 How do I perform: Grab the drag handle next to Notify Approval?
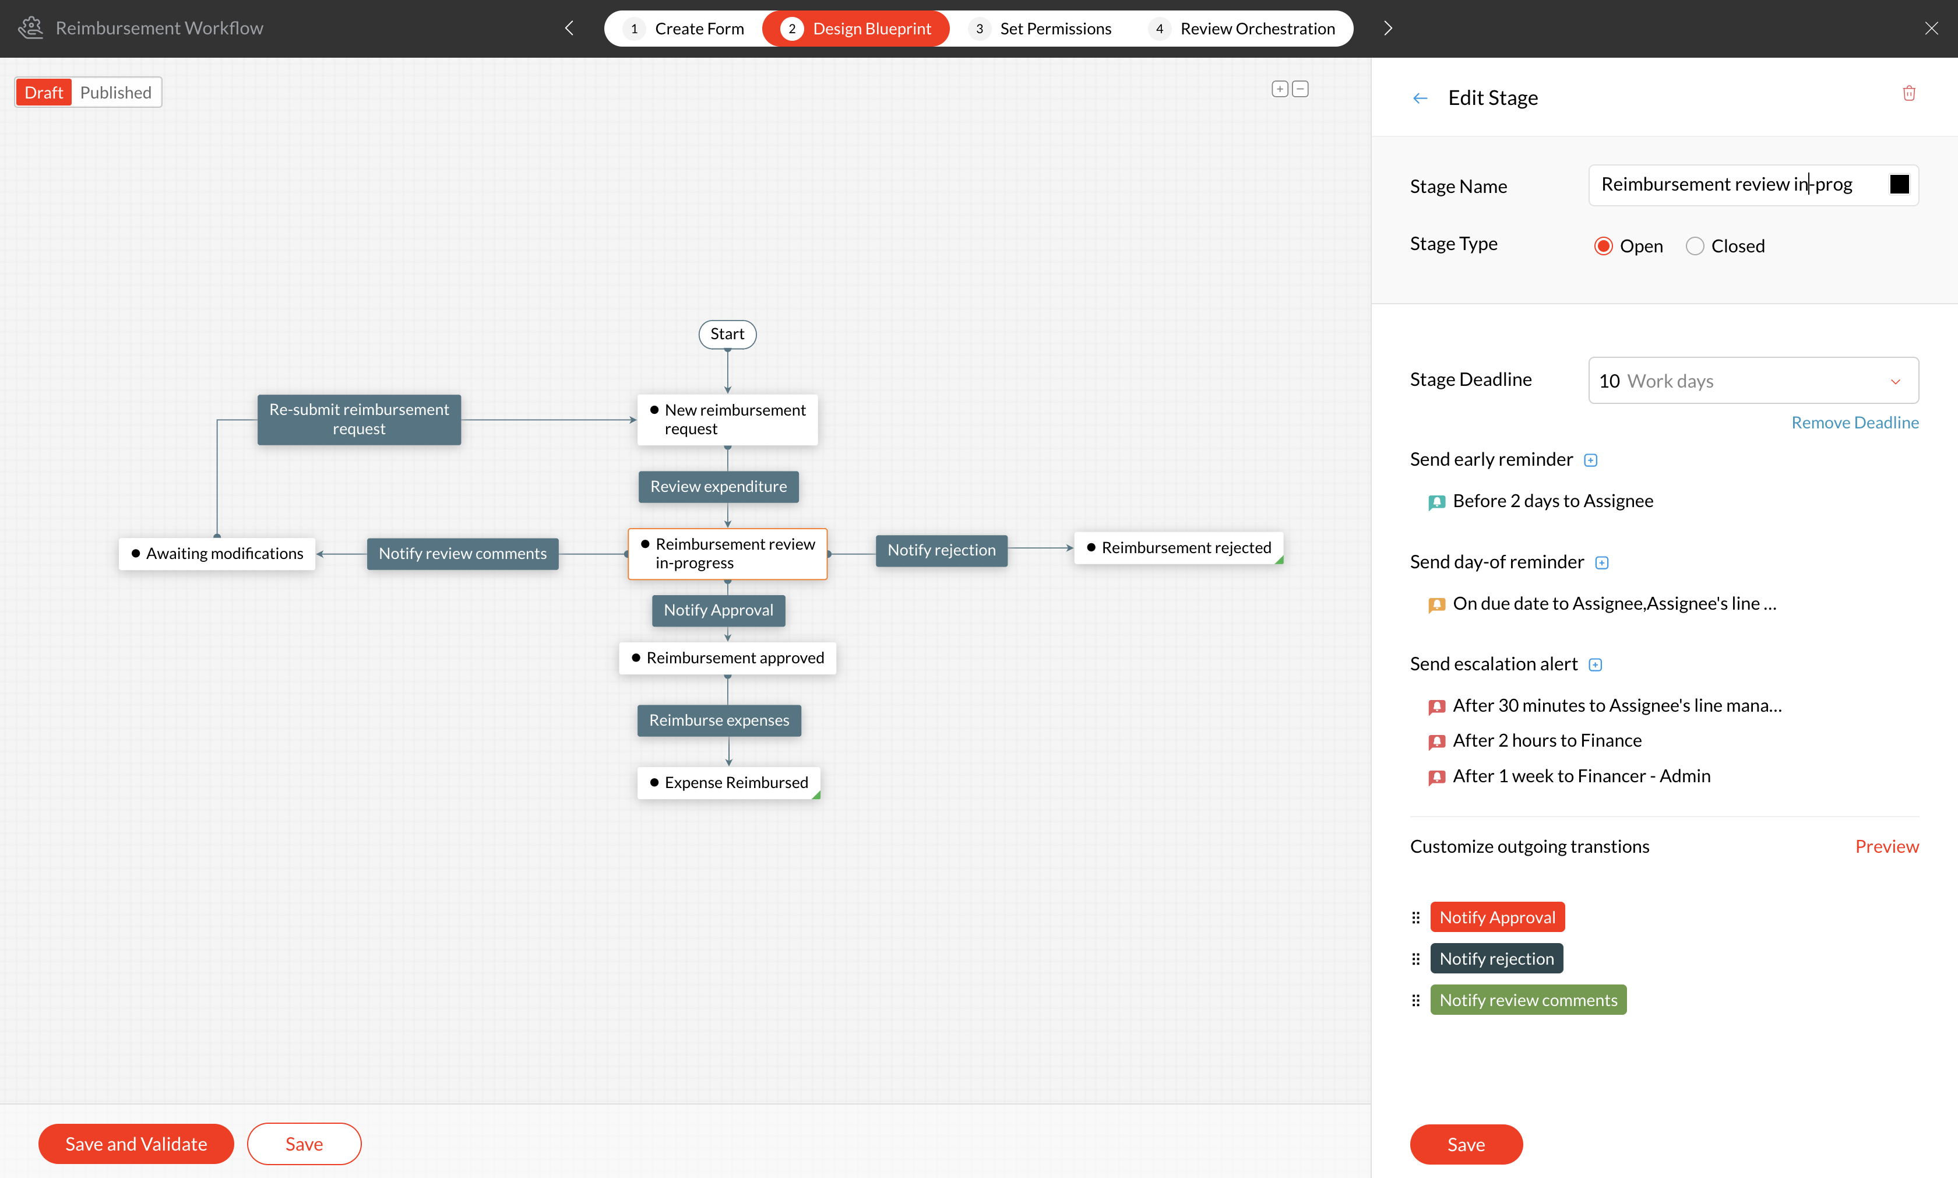point(1415,917)
